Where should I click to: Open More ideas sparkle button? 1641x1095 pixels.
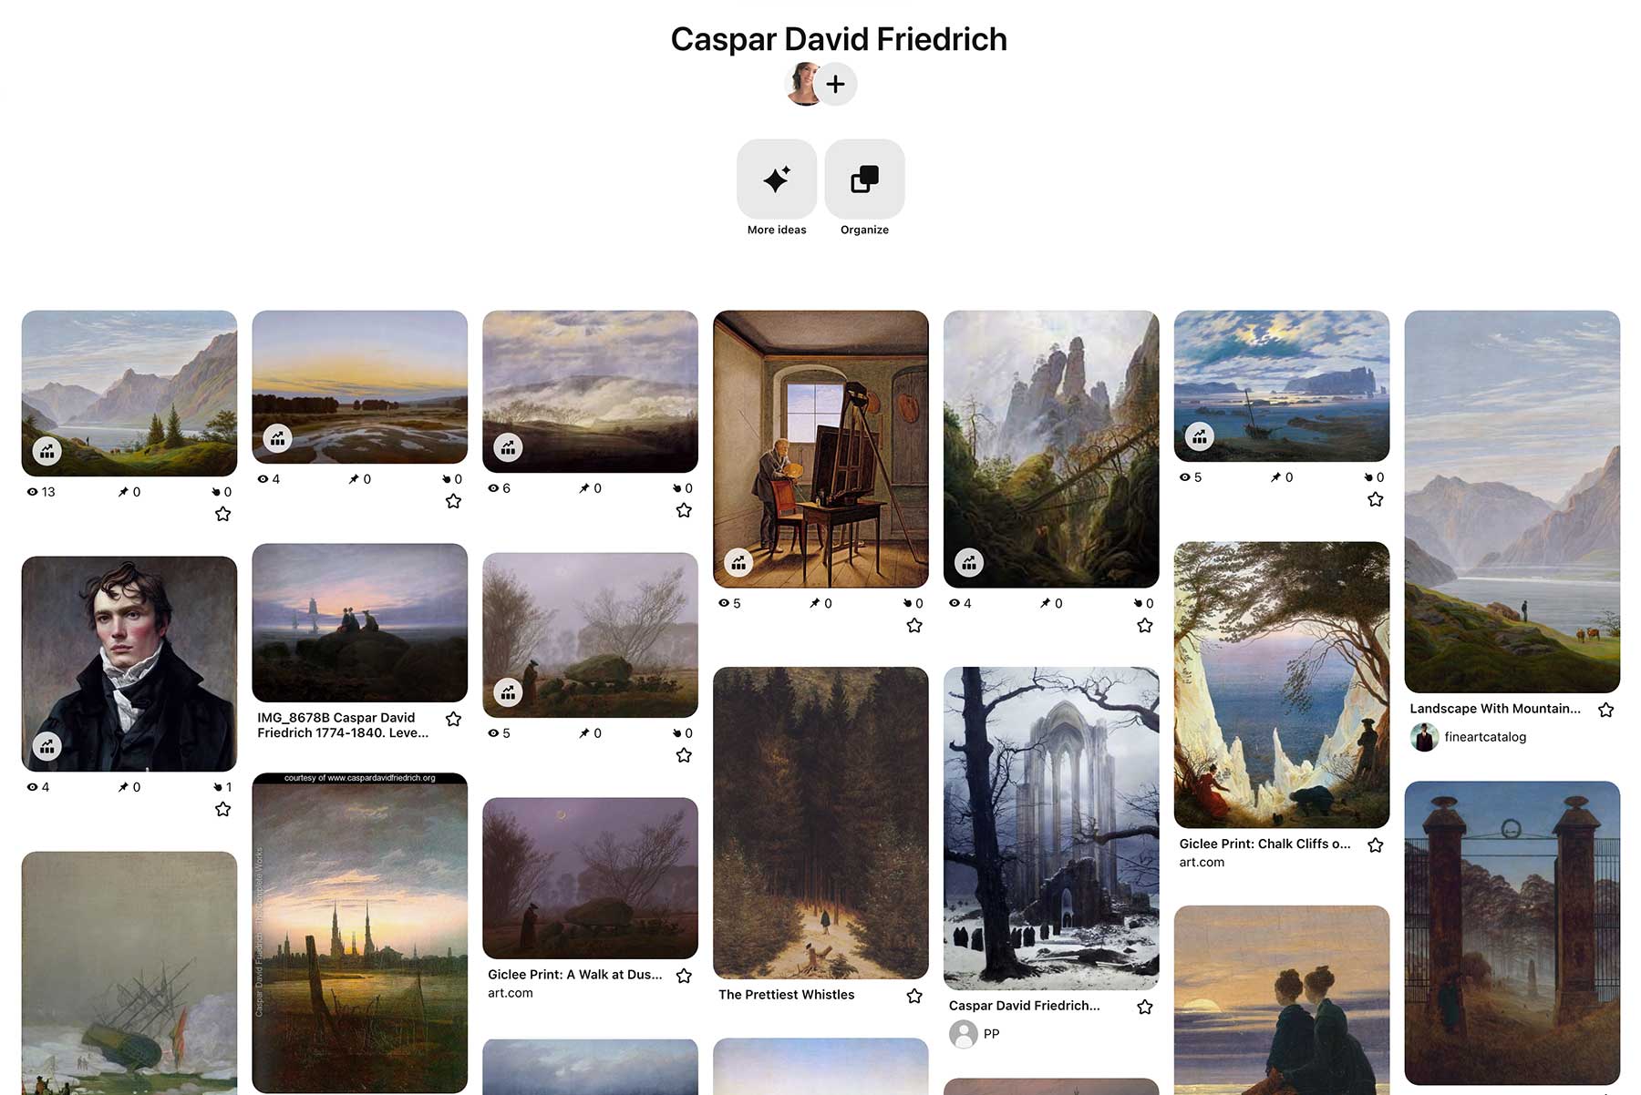click(777, 179)
